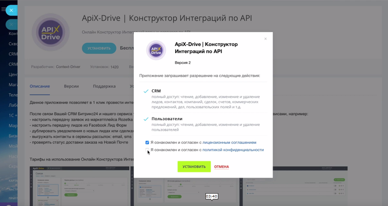Open the first Связи screenshot thumbnail
This screenshot has height=206, width=388.
[80, 186]
